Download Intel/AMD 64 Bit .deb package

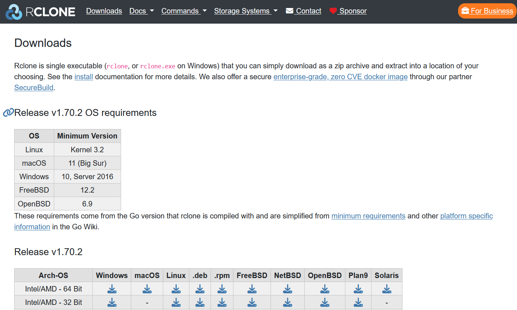click(200, 289)
